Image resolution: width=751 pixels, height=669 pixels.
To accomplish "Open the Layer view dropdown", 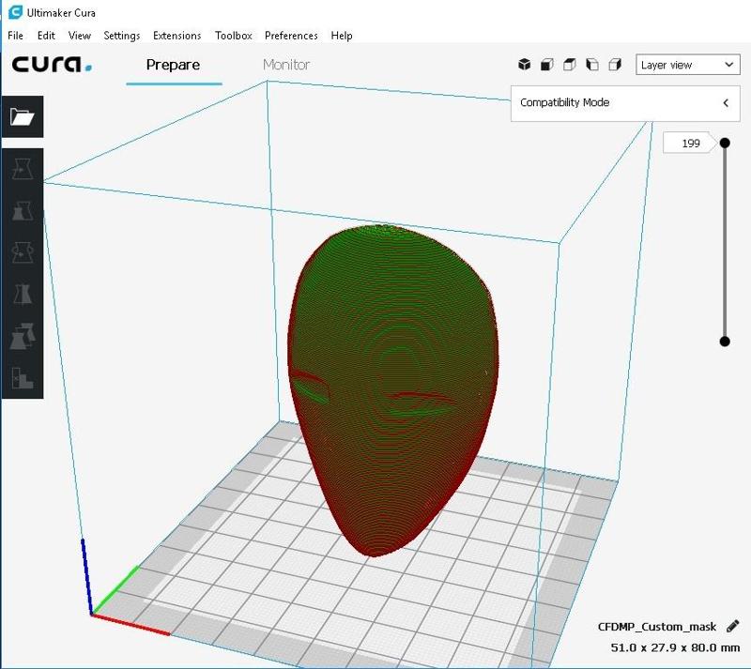I will (687, 65).
